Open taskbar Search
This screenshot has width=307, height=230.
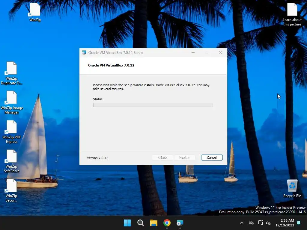tap(140, 223)
